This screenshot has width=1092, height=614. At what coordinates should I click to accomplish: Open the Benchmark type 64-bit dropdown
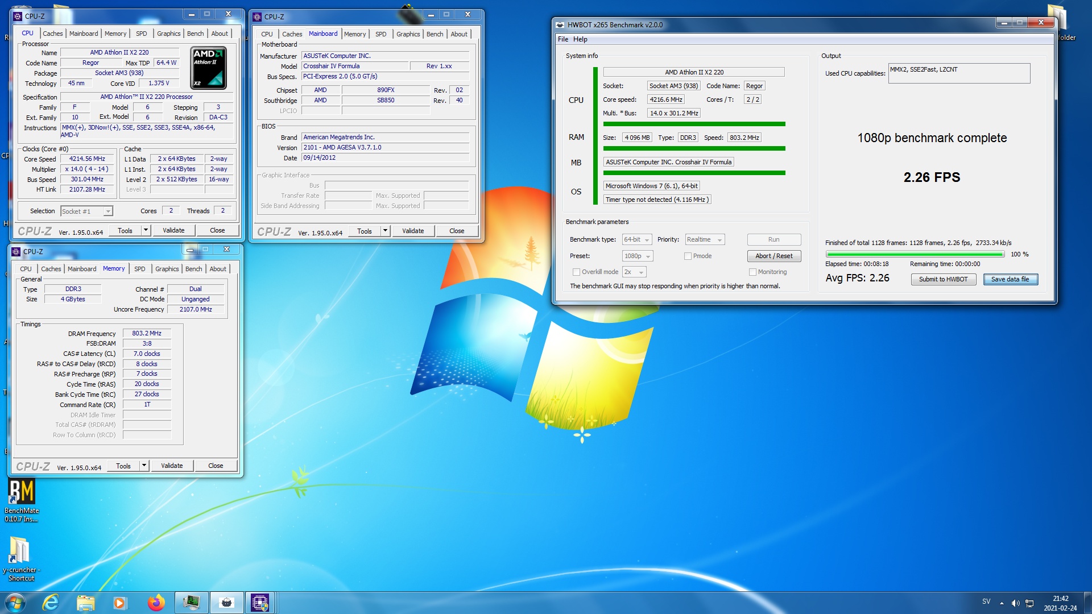[637, 239]
